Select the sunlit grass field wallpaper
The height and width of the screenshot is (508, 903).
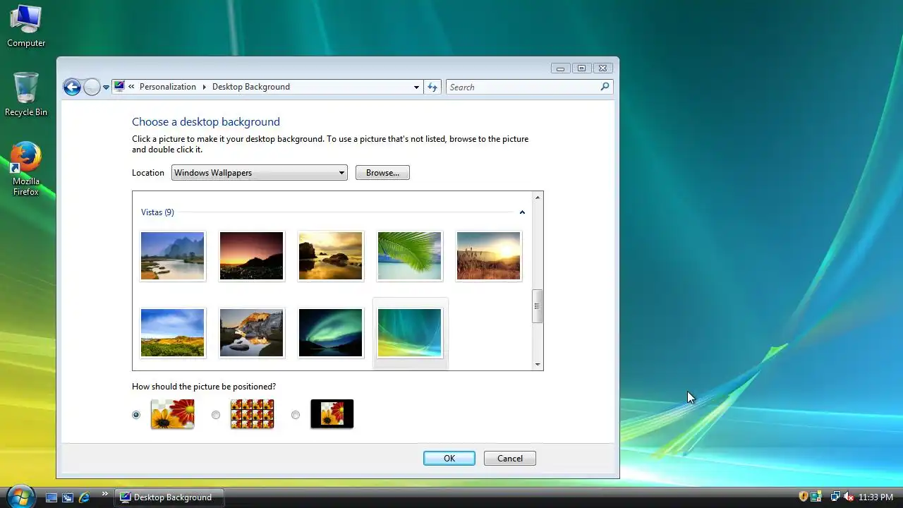pos(488,256)
